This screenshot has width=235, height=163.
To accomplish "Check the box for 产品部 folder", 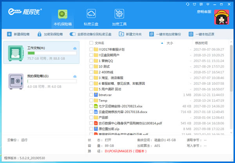I will 91,117.
